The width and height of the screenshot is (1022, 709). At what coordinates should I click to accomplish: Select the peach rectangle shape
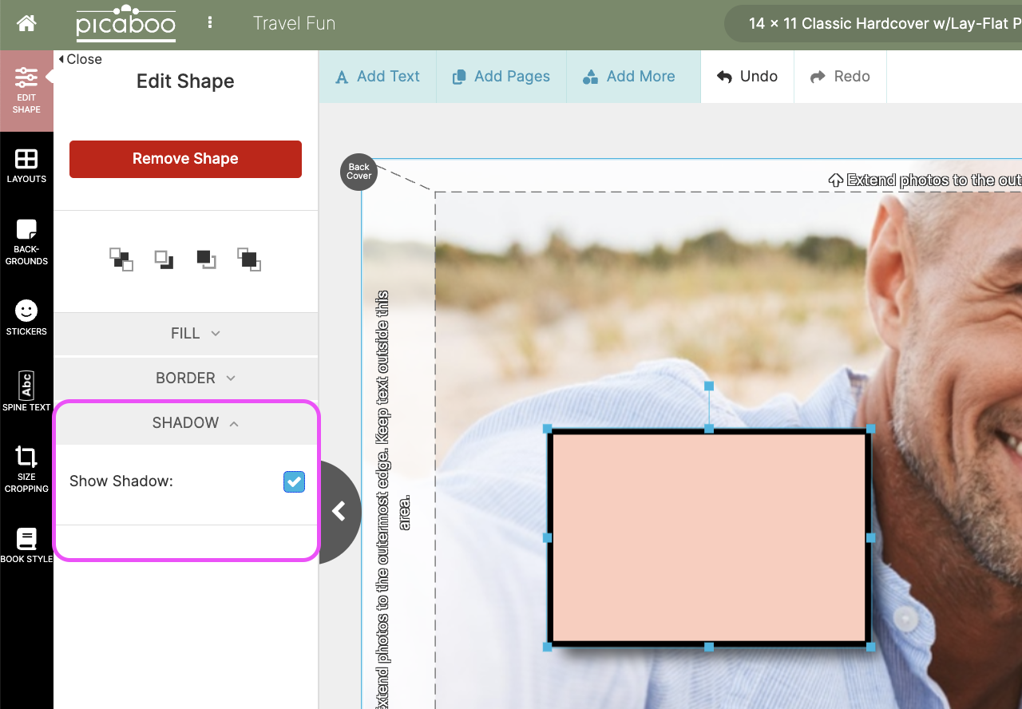(x=709, y=537)
